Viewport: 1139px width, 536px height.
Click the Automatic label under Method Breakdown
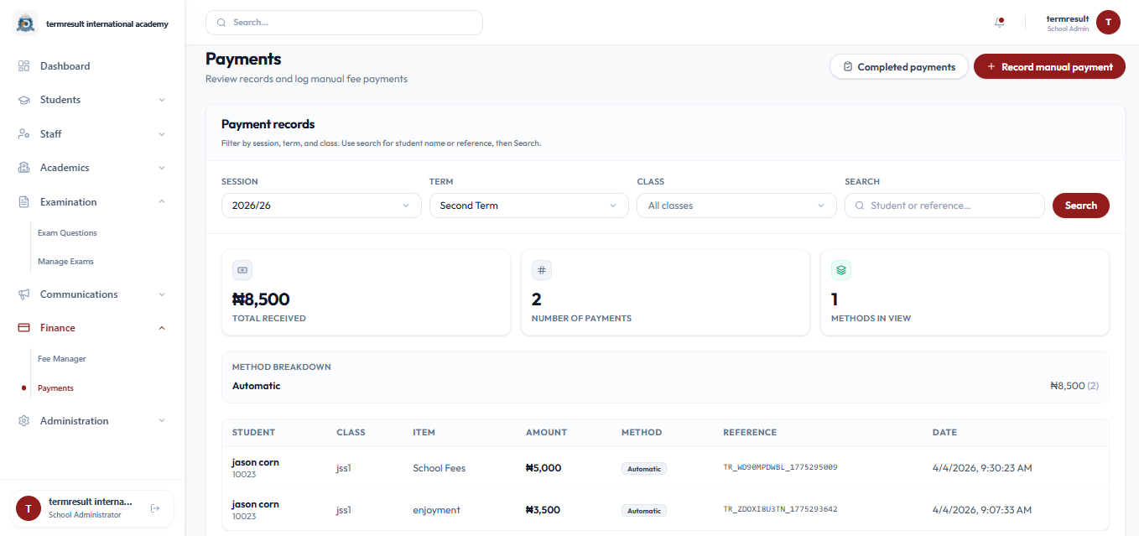pyautogui.click(x=257, y=387)
